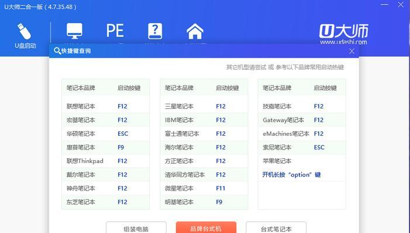Click the 明基笔记本 row label

[179, 202]
